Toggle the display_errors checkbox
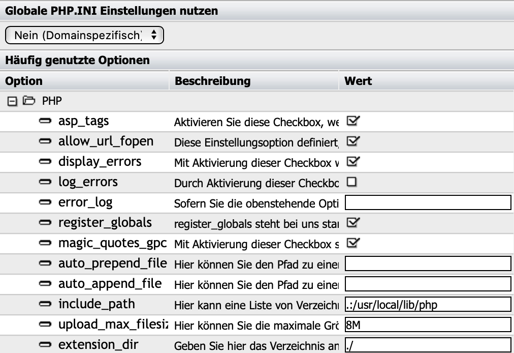 click(352, 161)
